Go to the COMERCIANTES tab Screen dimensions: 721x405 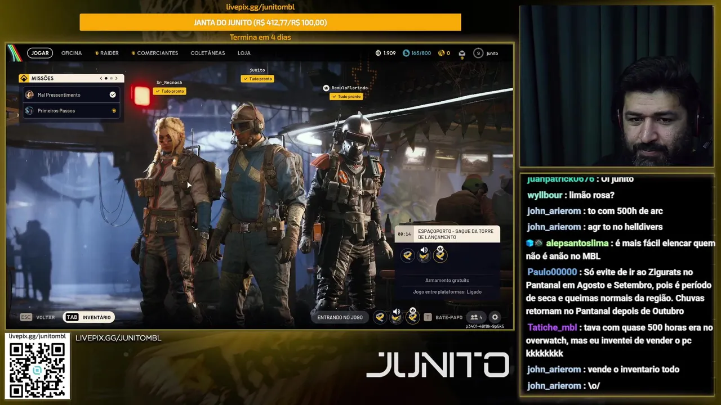pyautogui.click(x=155, y=53)
